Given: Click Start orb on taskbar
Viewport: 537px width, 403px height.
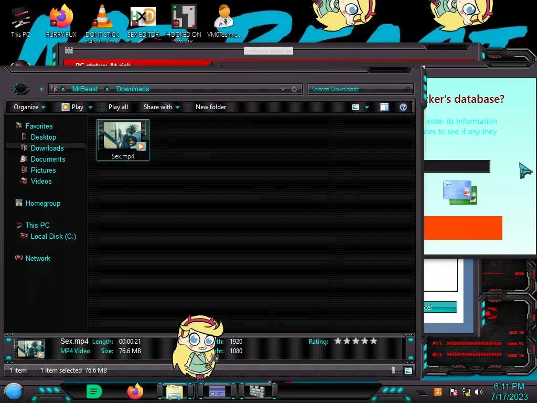Looking at the screenshot, I should pos(14,391).
